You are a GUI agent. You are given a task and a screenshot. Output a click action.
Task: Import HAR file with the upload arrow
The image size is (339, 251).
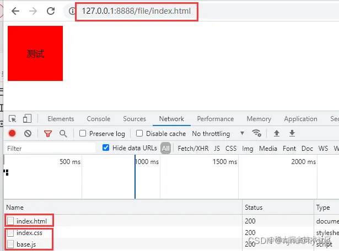[x=277, y=133]
